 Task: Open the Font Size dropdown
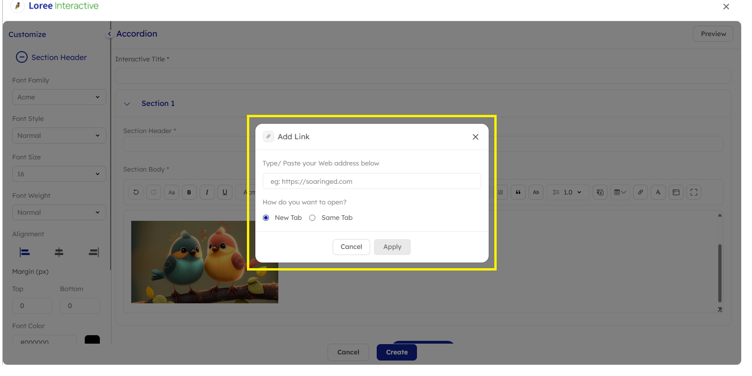pos(59,174)
